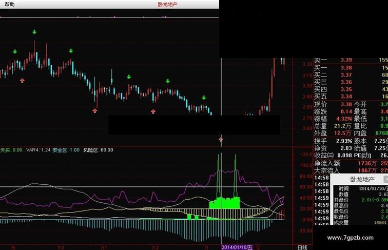Viewport: 388px width, 250px height.
Task: Click the PE(动) label in the quote panel
Action: tap(362, 156)
